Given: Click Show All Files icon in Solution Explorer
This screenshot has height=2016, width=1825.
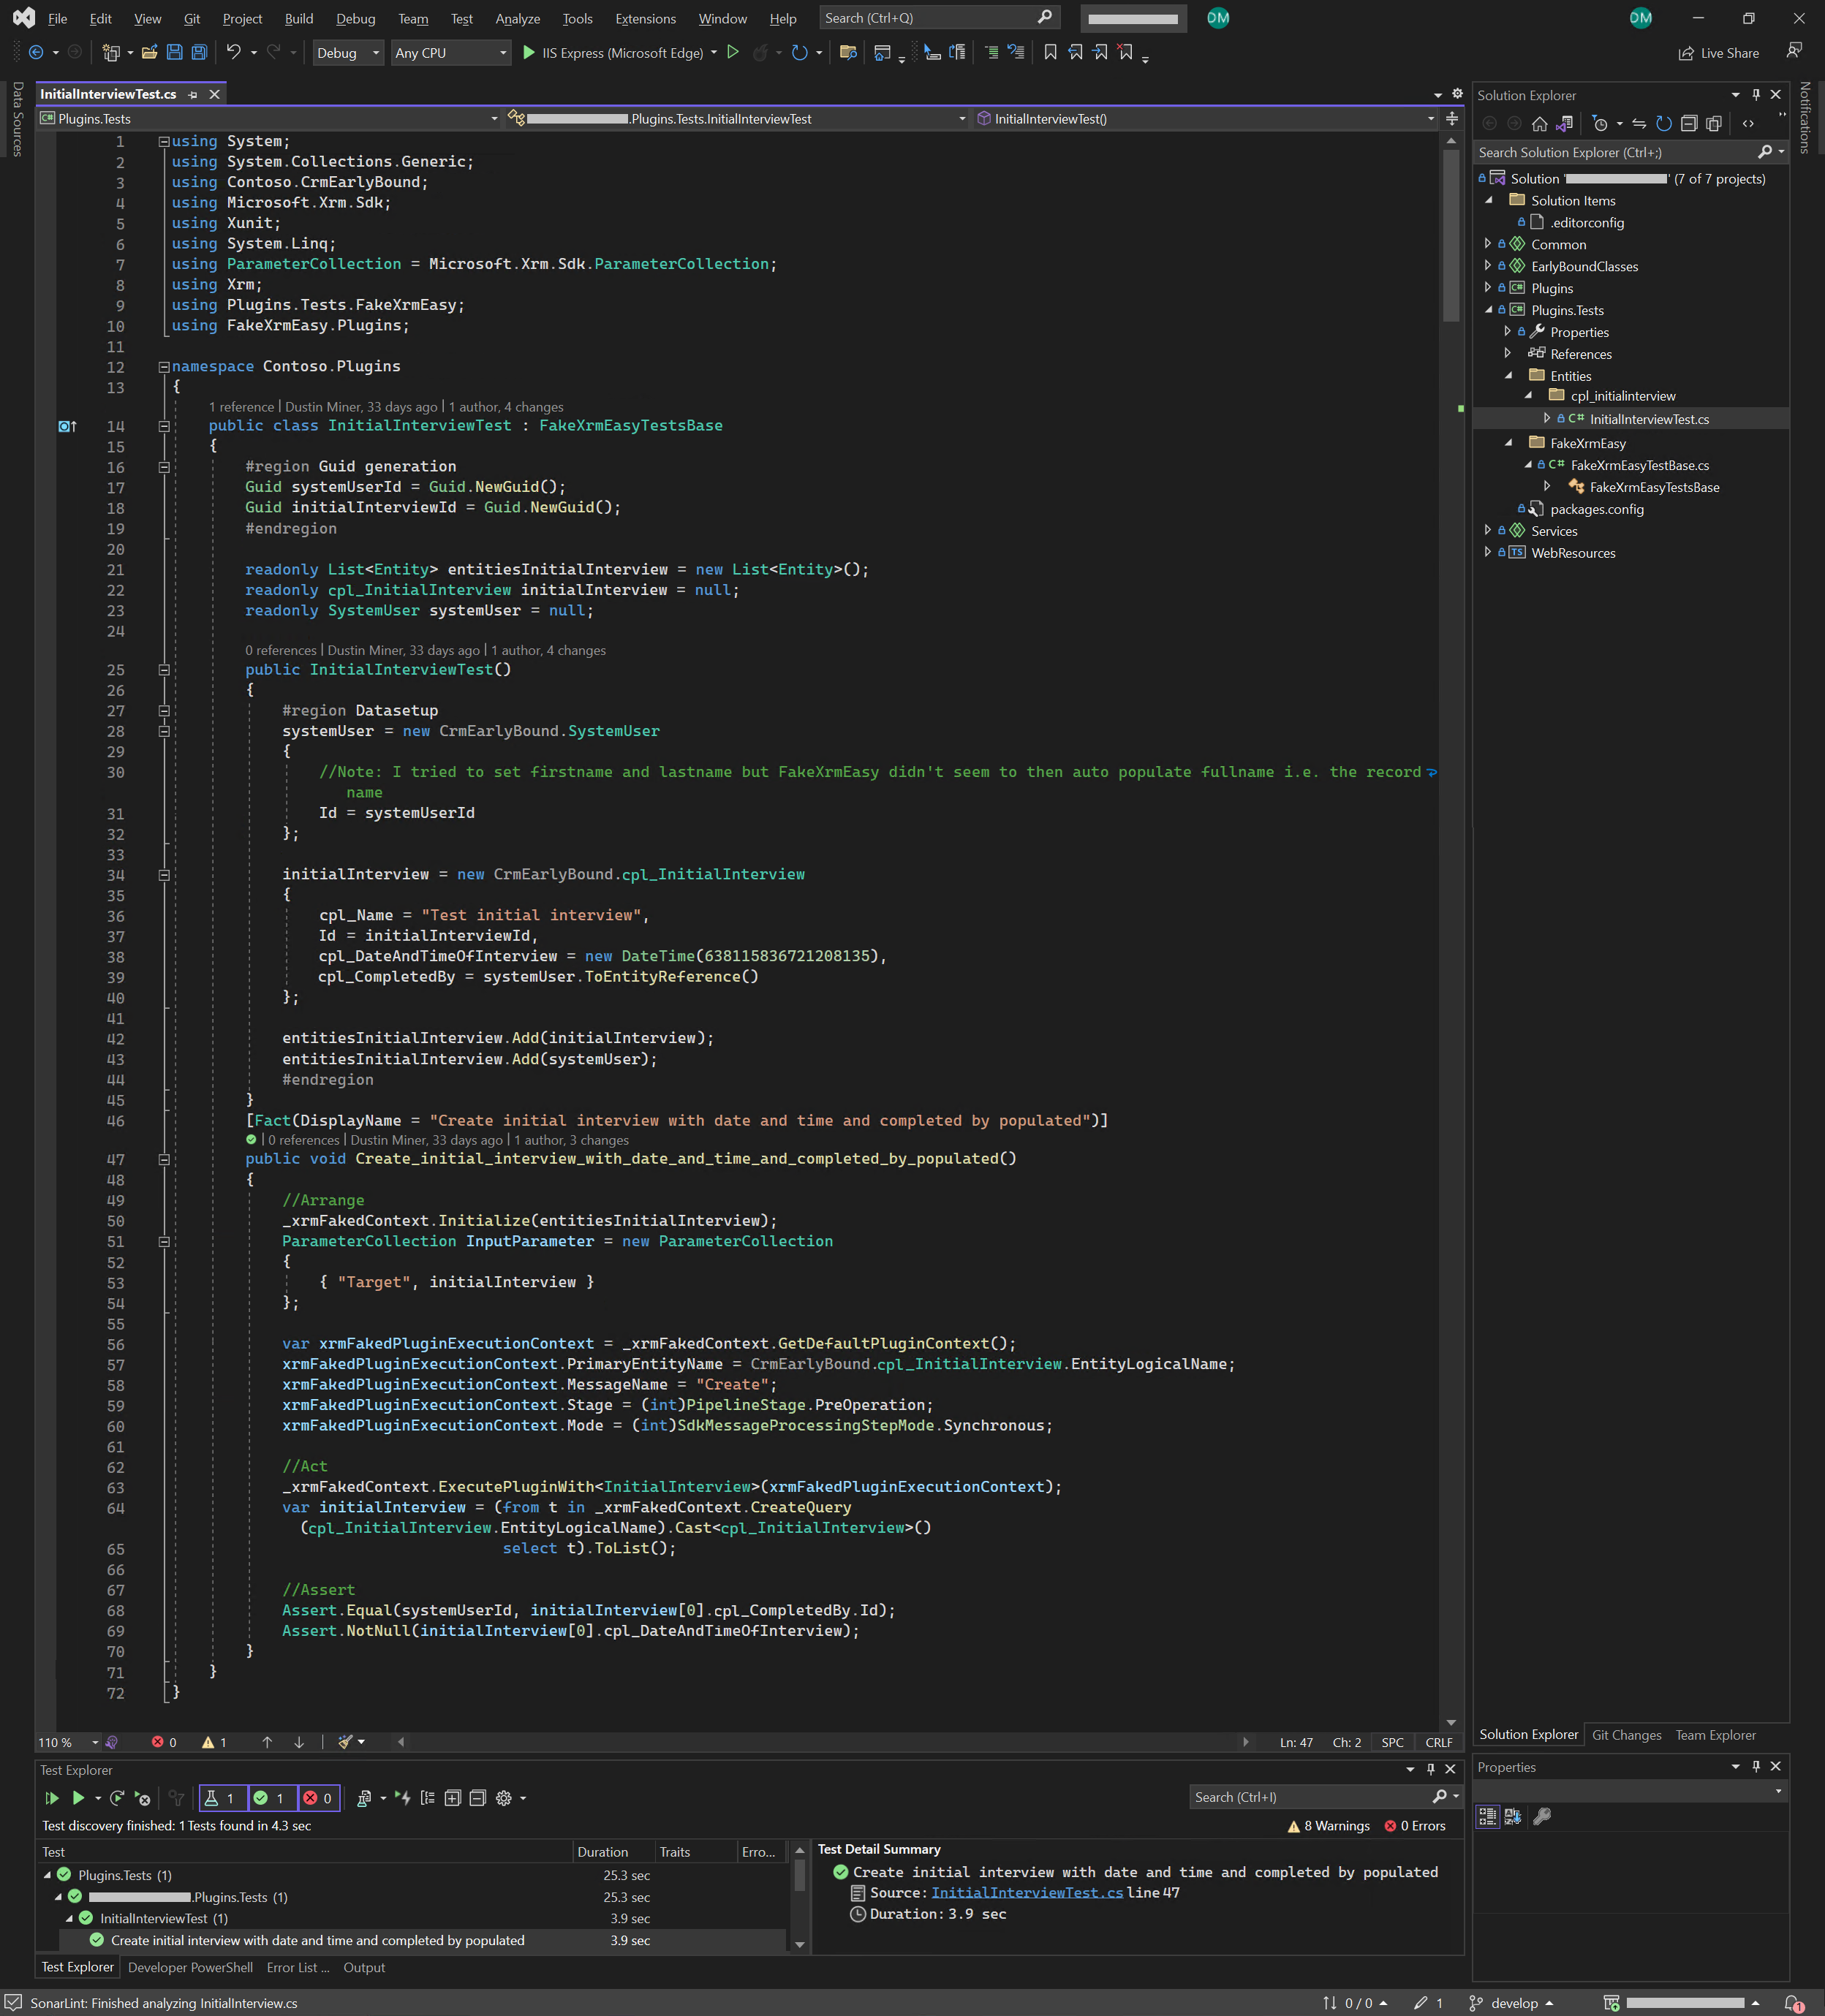Looking at the screenshot, I should click(x=1714, y=124).
